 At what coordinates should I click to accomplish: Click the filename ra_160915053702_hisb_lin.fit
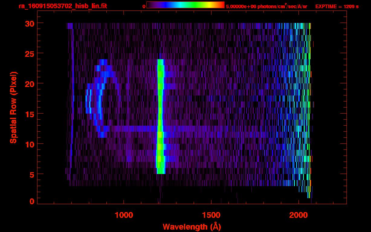coord(63,6)
